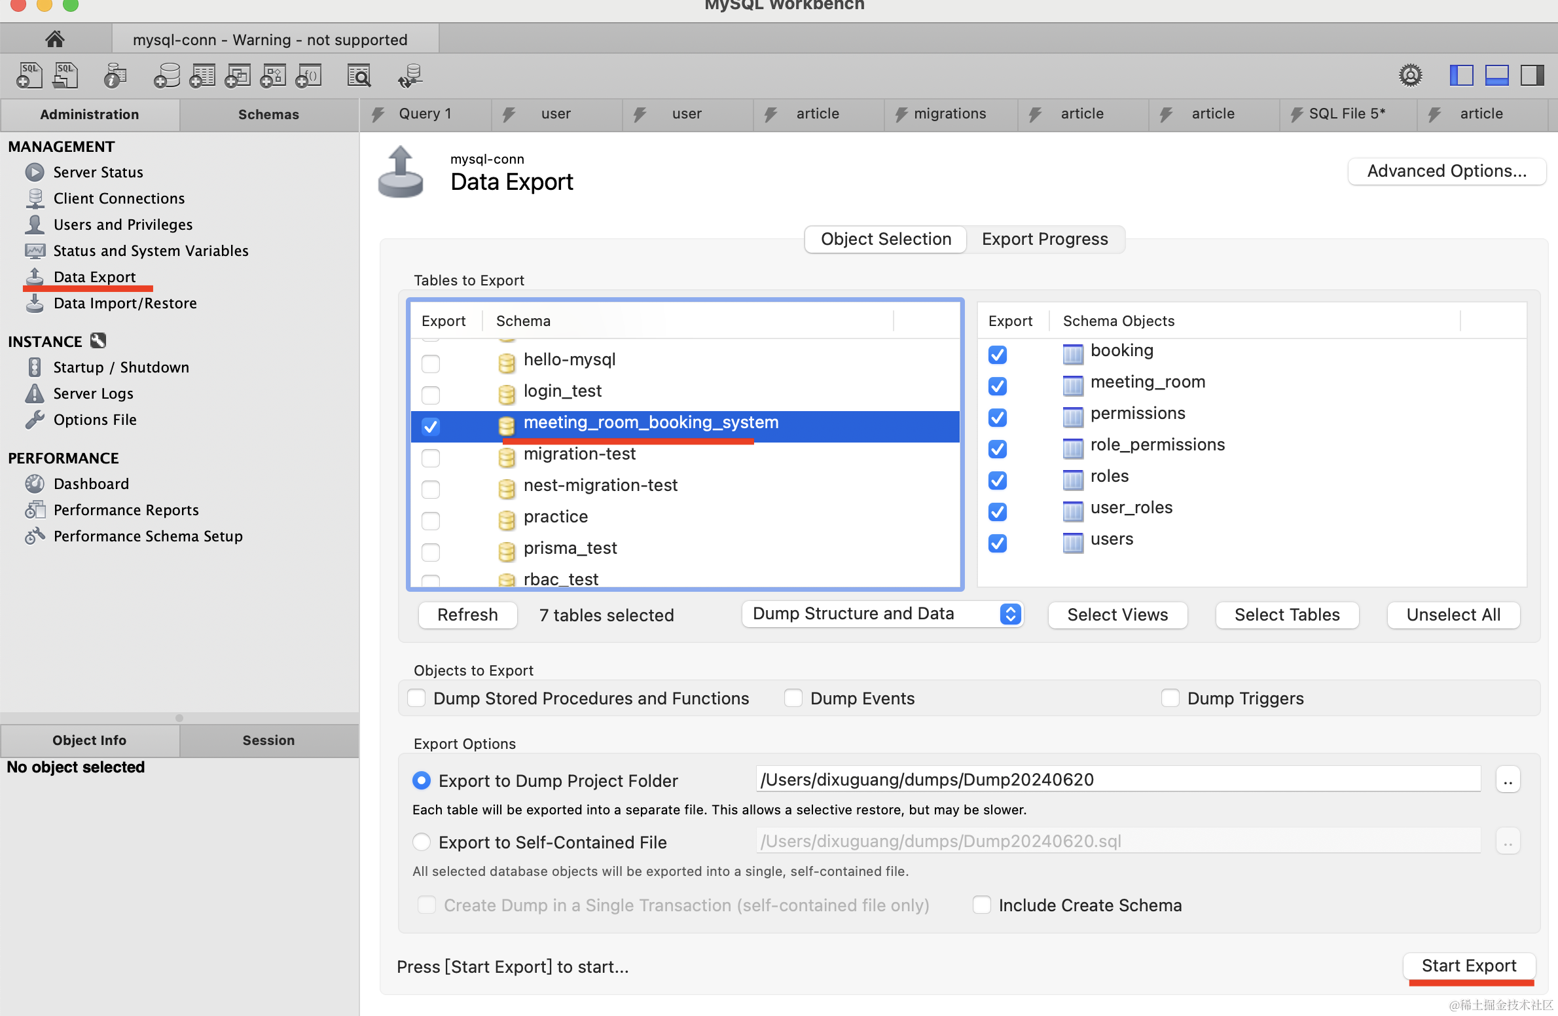Open the SQL File 5* query tab
1558x1016 pixels.
[x=1347, y=114]
